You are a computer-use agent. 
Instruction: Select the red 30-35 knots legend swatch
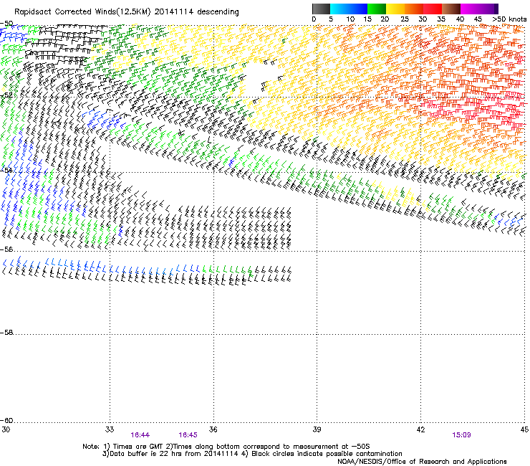(433, 9)
